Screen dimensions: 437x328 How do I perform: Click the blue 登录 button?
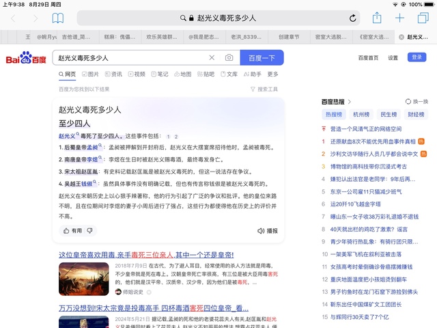[417, 57]
